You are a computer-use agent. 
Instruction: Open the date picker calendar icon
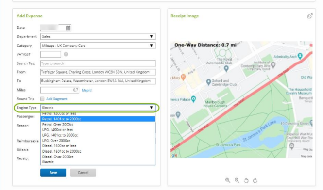coord(68,28)
